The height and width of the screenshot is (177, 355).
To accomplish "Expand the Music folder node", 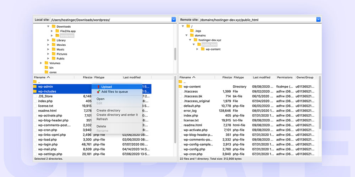I will 48,49.
